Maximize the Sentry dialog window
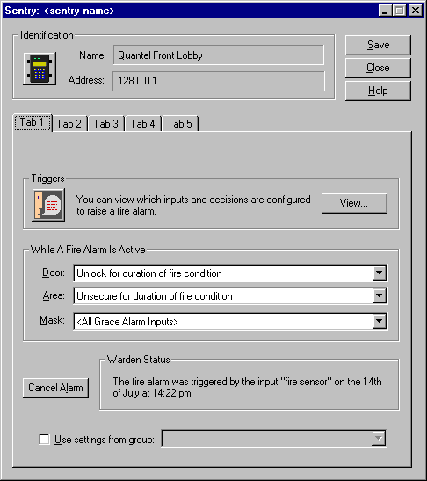 click(400, 11)
